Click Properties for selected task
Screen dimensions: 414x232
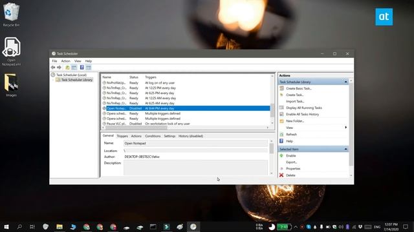[293, 169]
